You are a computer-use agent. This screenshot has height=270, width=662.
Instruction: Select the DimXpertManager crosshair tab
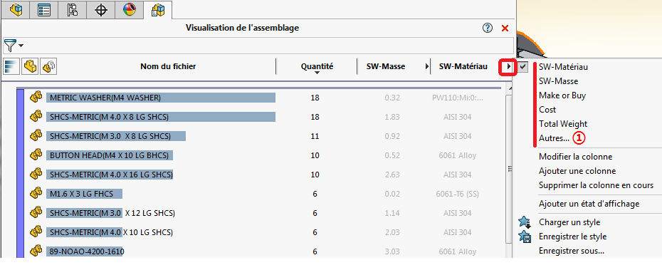101,9
